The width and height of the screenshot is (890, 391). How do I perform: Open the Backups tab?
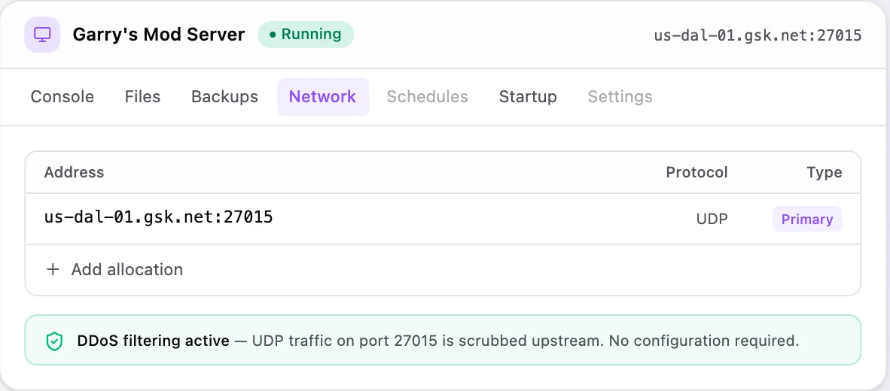click(x=225, y=96)
